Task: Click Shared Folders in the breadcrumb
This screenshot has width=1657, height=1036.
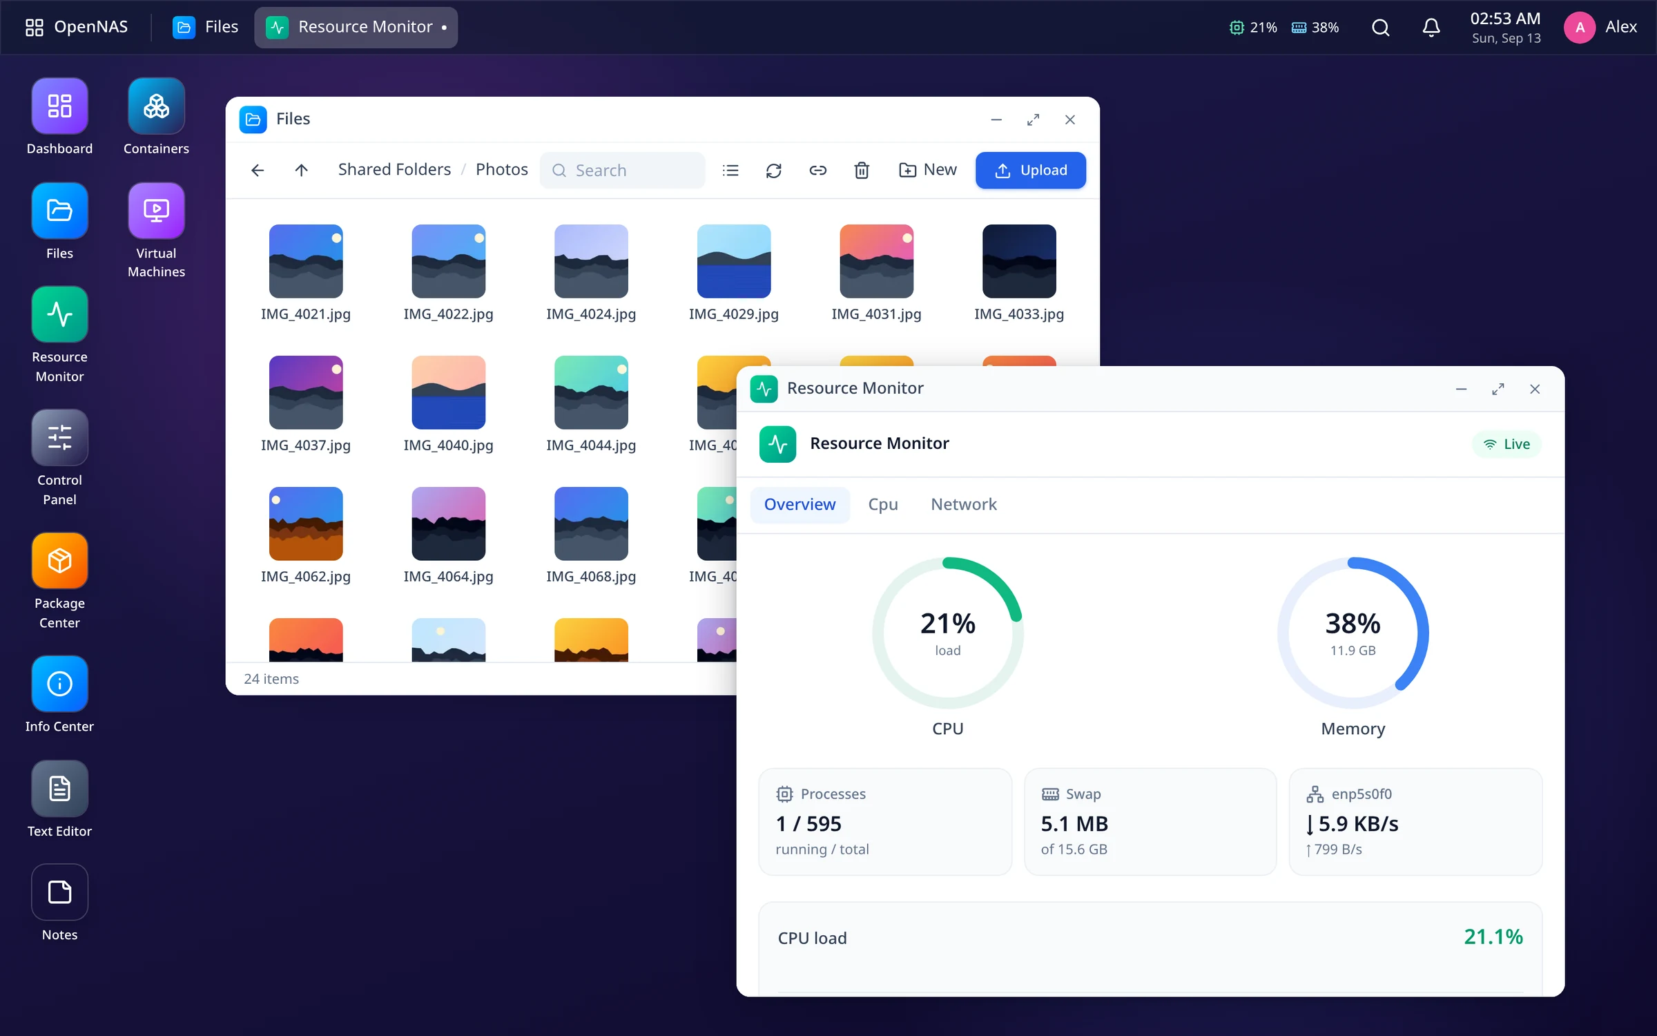Action: [x=394, y=170]
